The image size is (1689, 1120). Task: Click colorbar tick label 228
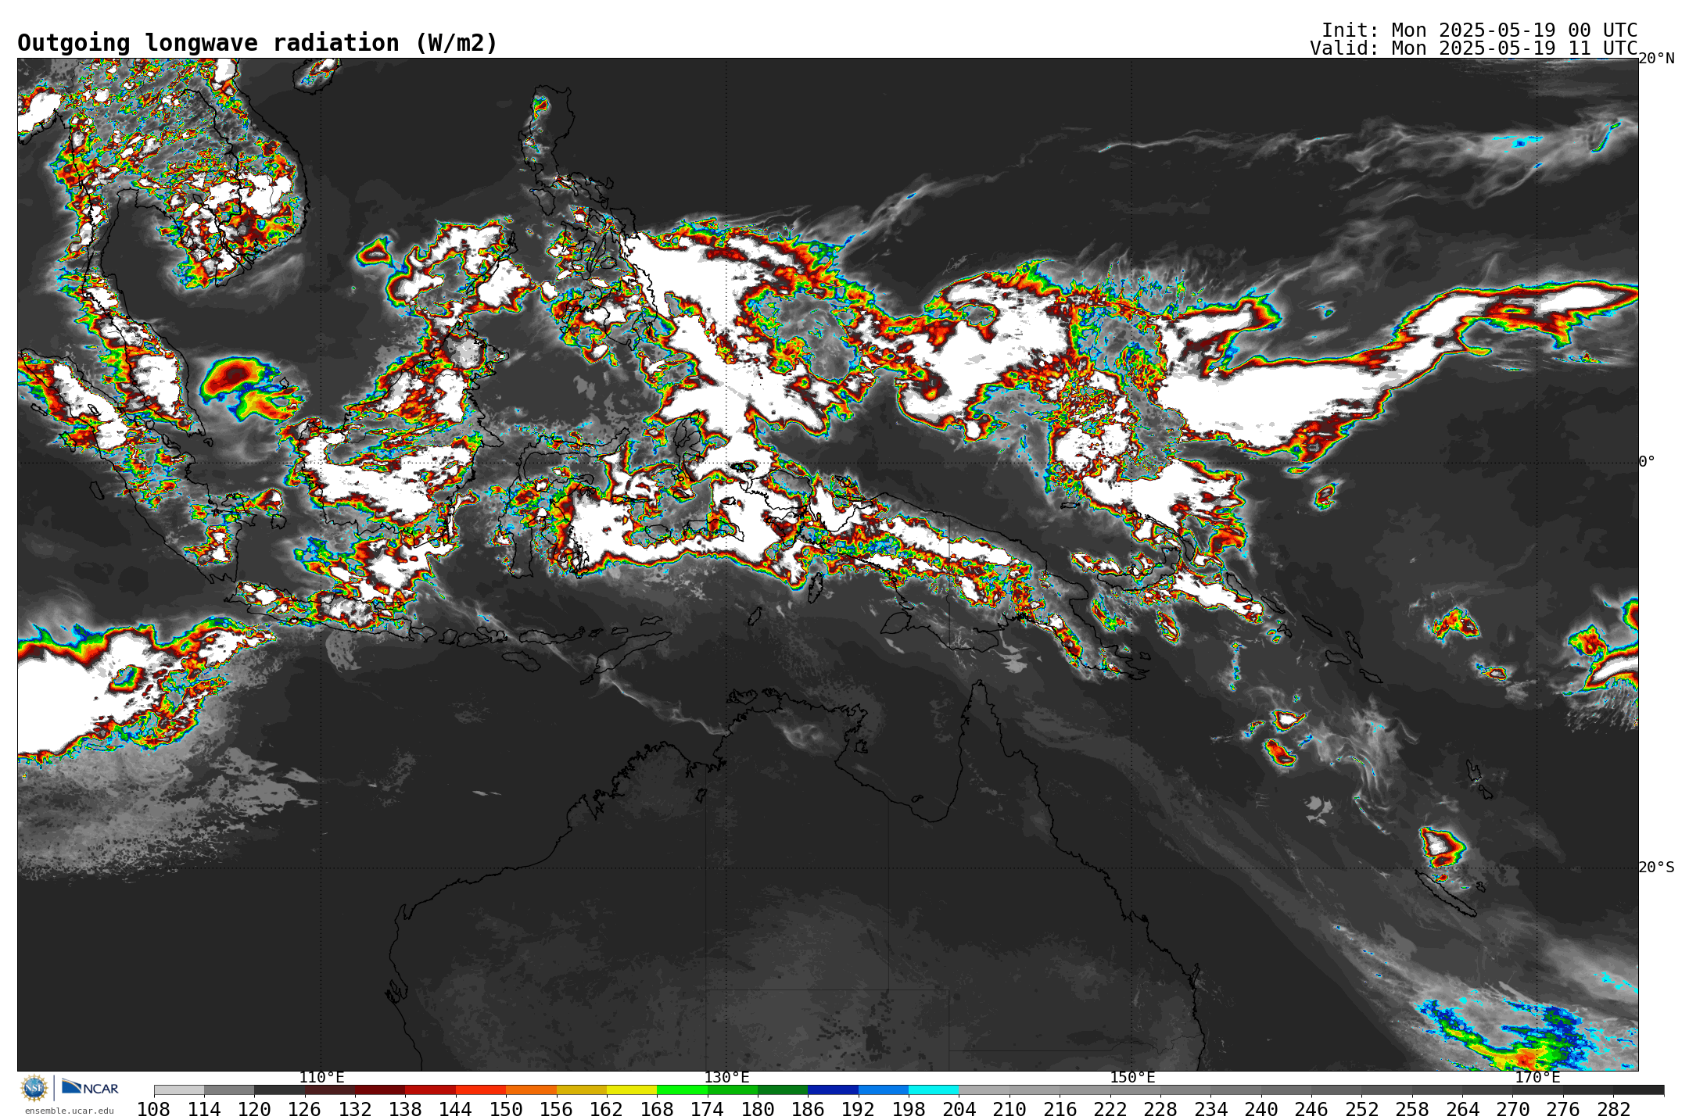click(x=1160, y=1110)
